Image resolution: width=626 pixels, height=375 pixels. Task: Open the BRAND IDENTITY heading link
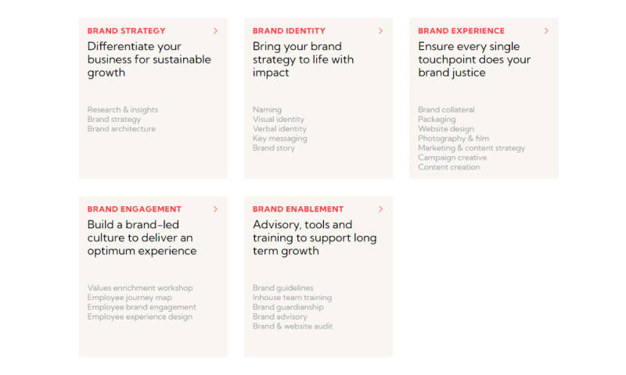click(x=289, y=31)
